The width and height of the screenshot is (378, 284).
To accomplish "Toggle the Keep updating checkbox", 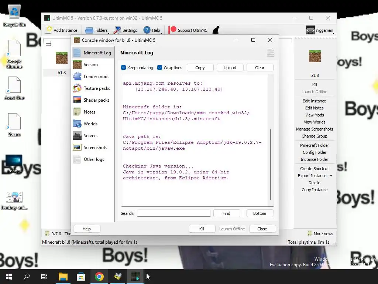I will pyautogui.click(x=123, y=68).
